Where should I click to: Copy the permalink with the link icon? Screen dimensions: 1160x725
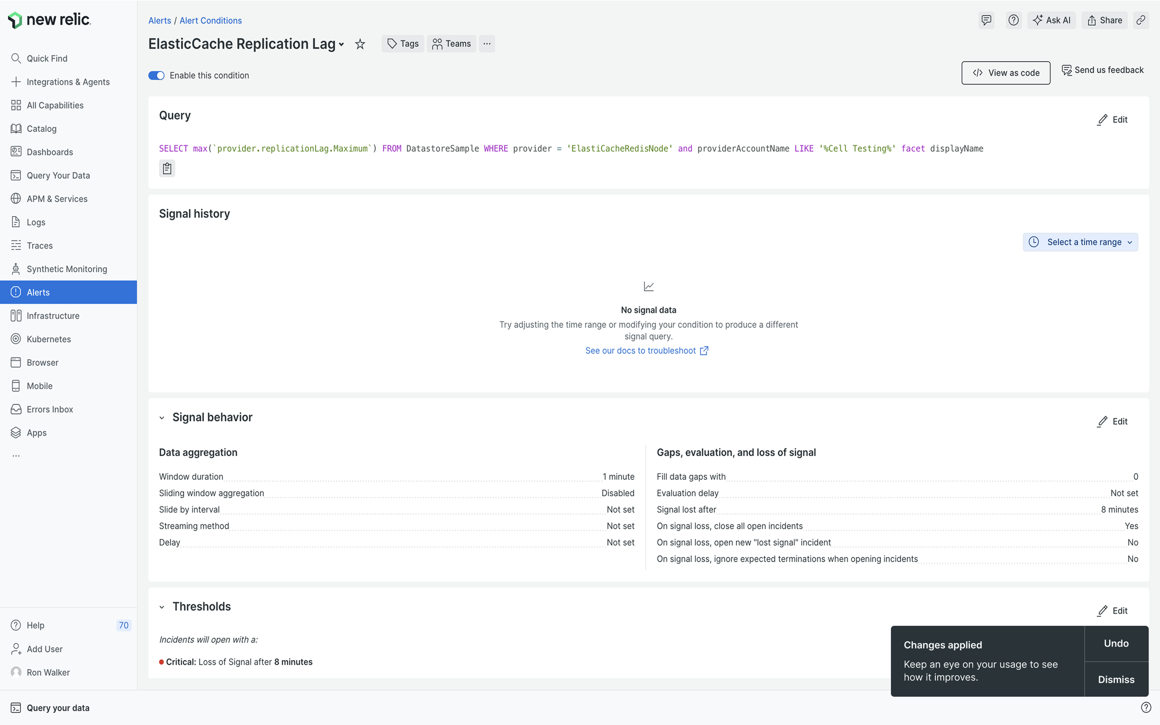point(1141,20)
